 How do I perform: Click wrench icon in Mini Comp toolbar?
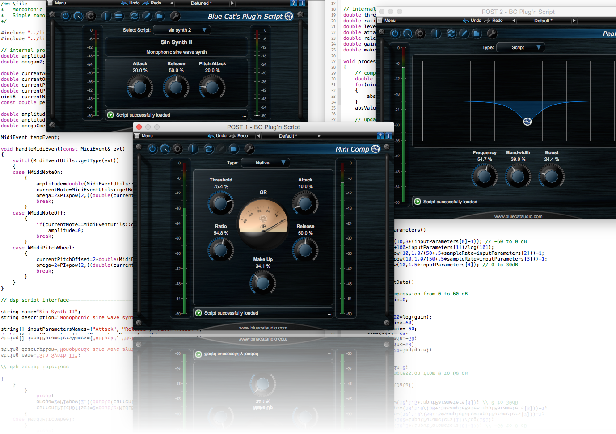[249, 149]
